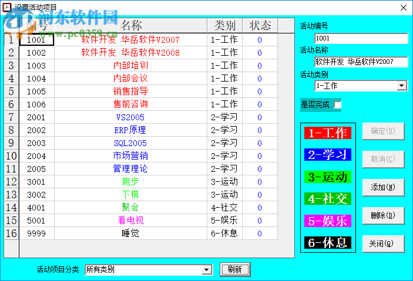Click the 添加(N) button
The width and height of the screenshot is (413, 281).
[383, 187]
